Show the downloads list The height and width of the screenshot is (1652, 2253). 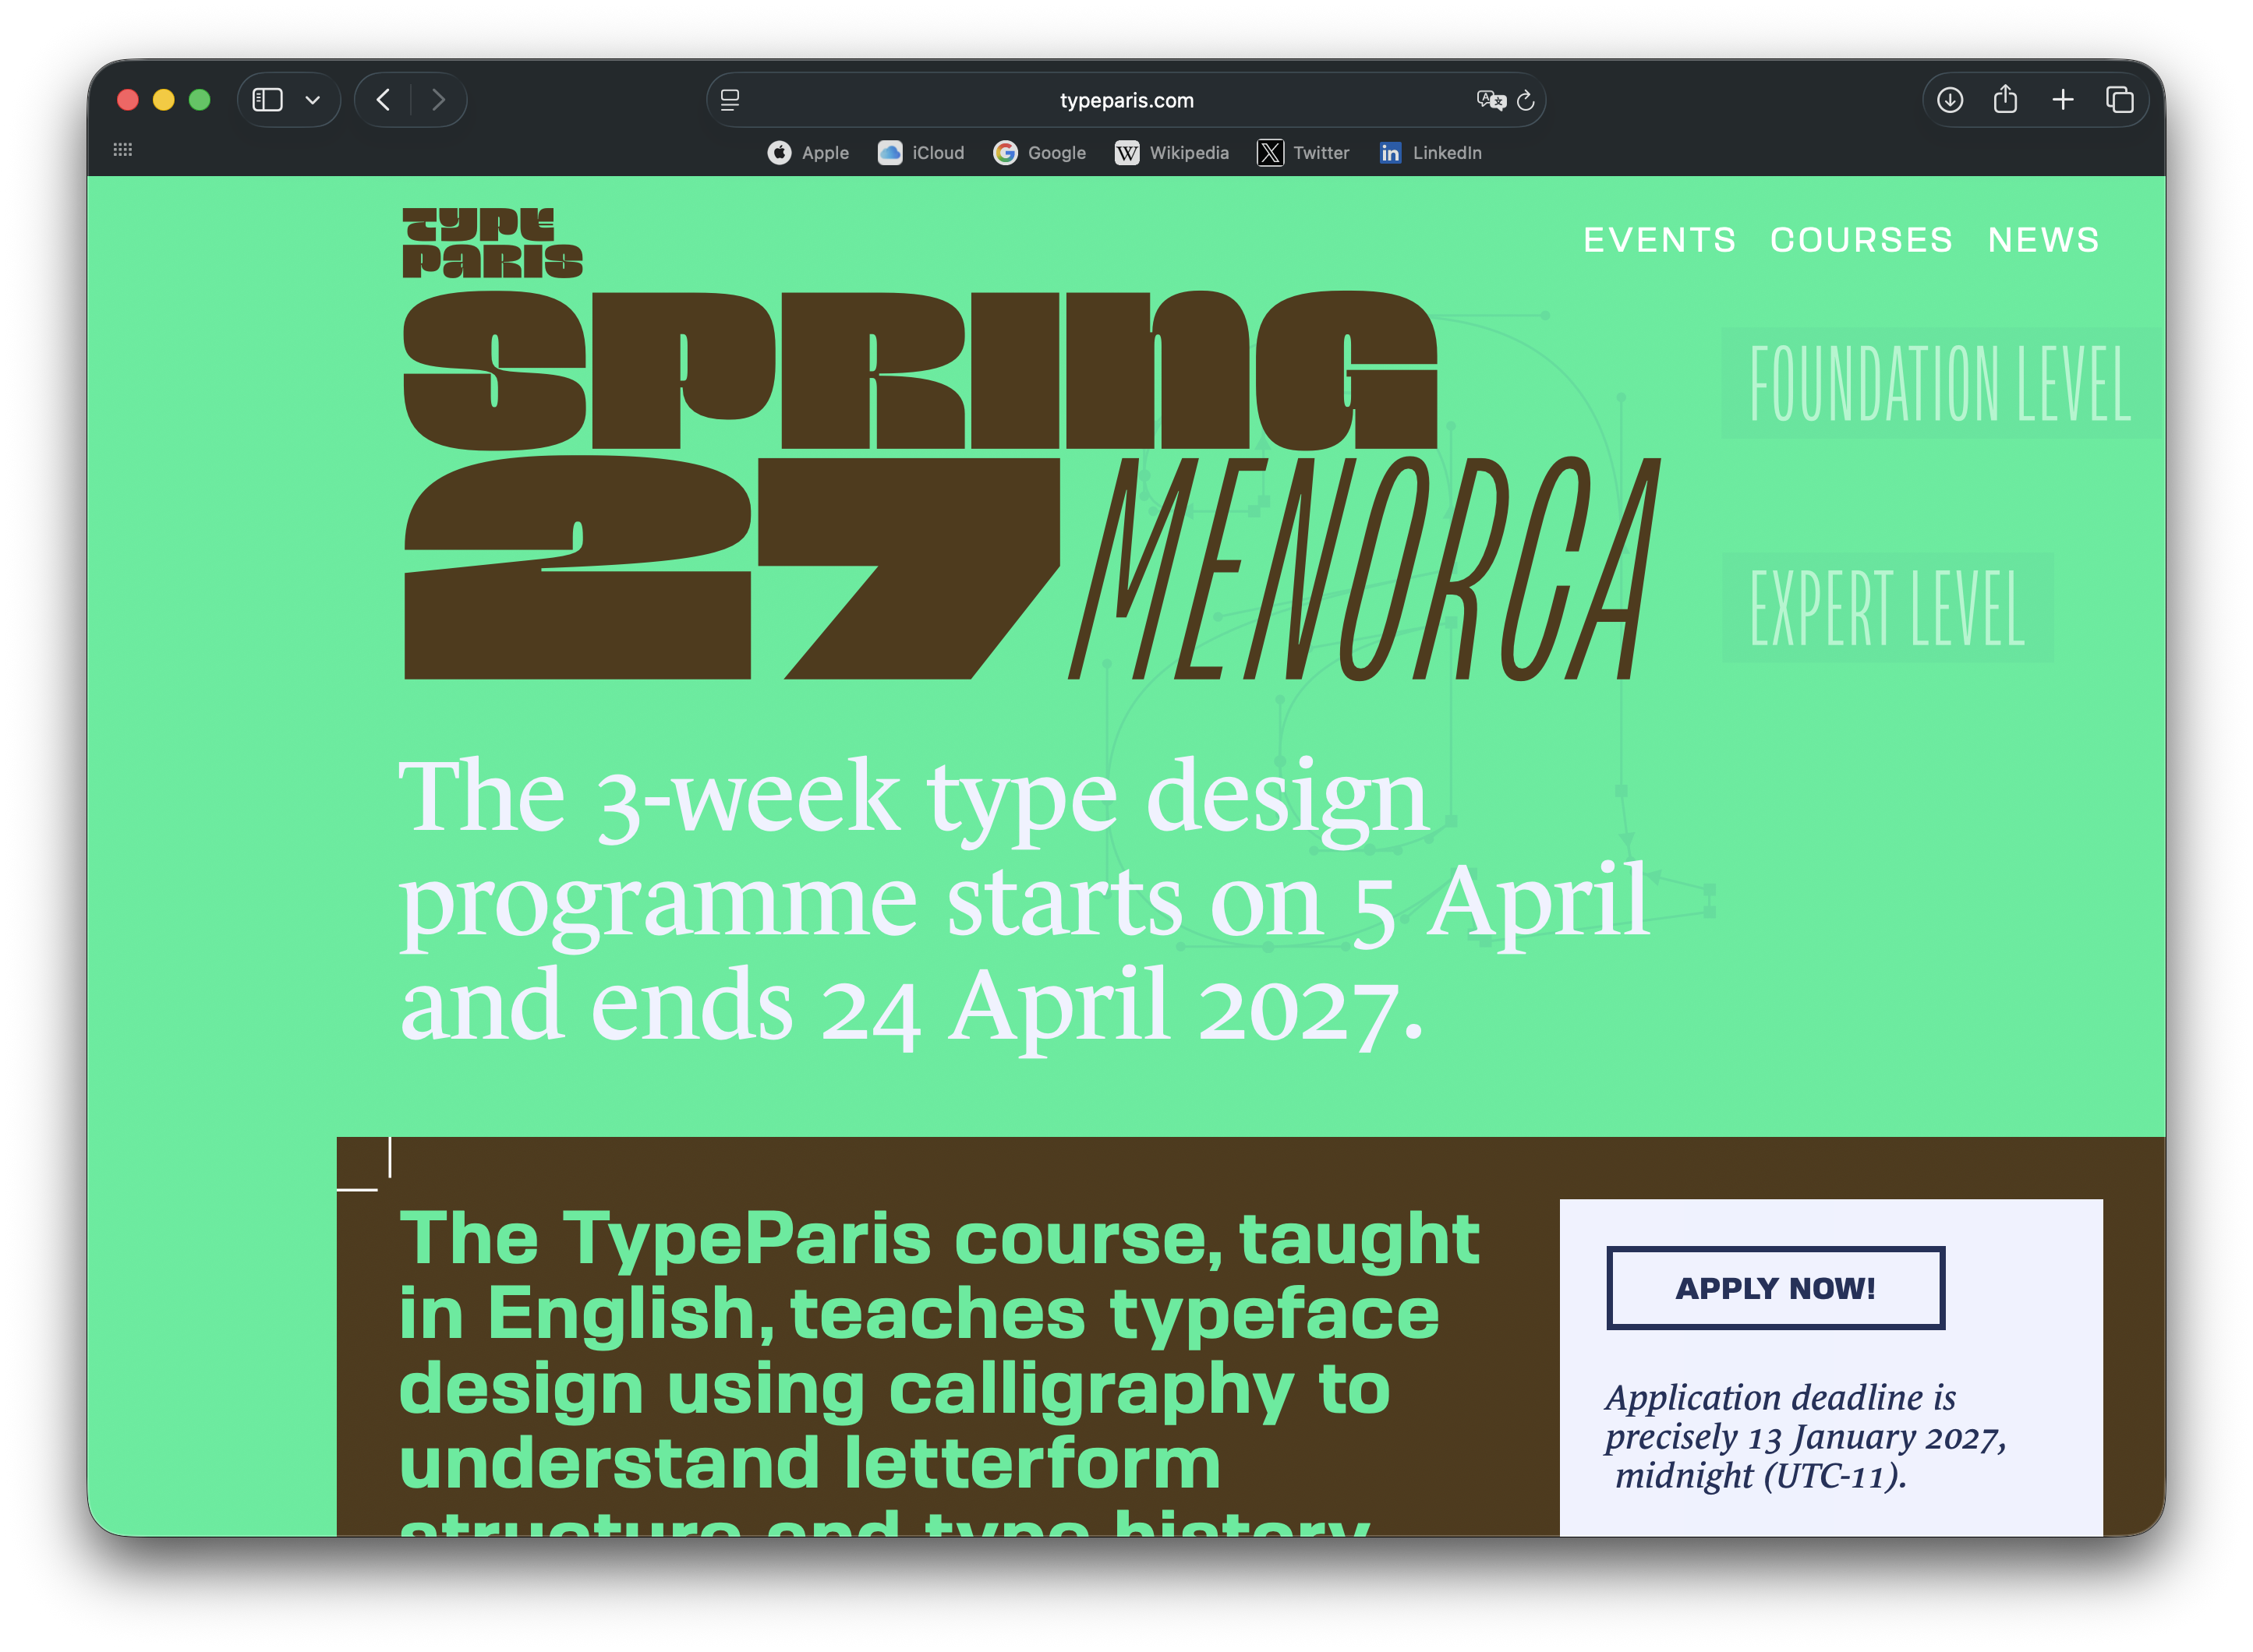pos(1950,100)
